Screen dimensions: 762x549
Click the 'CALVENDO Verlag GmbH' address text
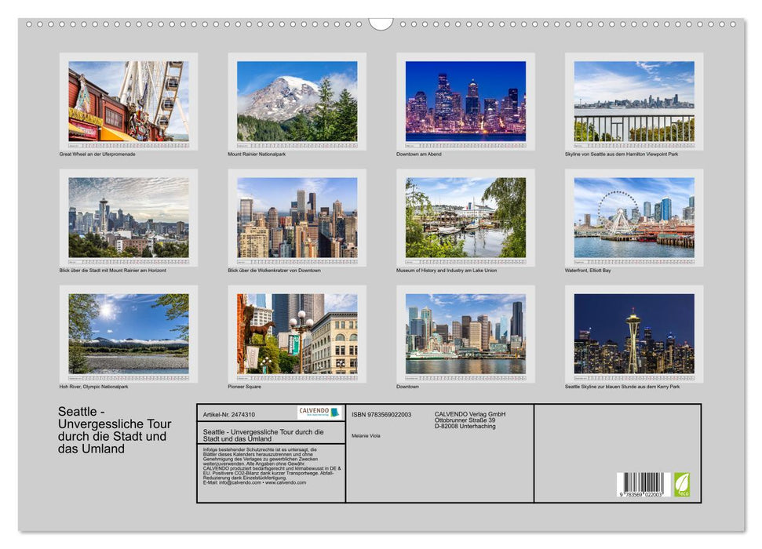[x=470, y=420]
